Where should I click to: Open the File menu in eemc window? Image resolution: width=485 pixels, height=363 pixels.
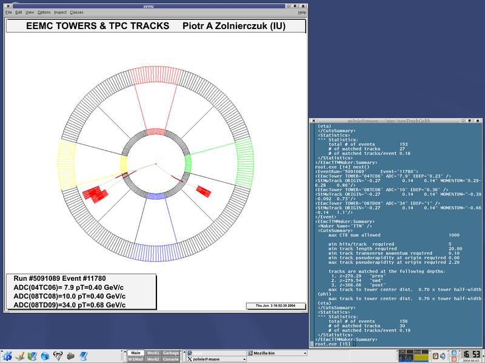point(8,12)
